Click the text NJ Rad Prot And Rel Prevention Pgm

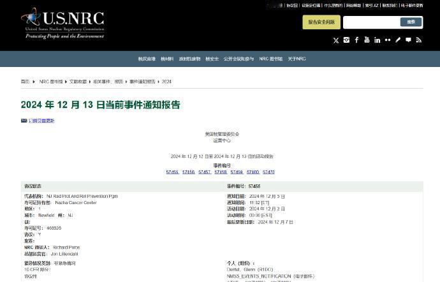click(82, 196)
